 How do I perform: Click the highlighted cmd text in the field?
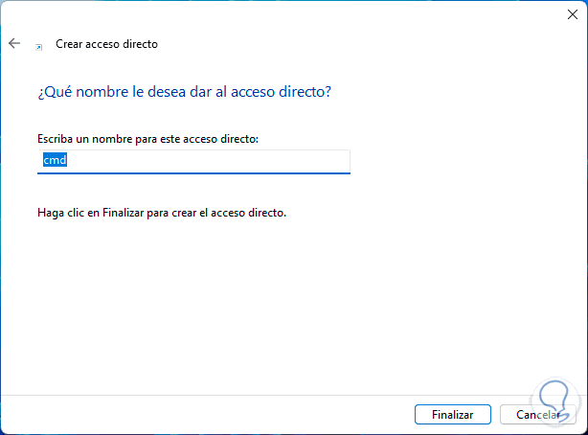54,161
